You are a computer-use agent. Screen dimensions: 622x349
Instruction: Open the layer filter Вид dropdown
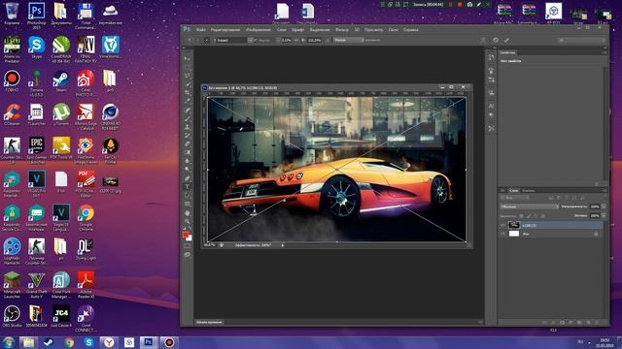[x=514, y=198]
